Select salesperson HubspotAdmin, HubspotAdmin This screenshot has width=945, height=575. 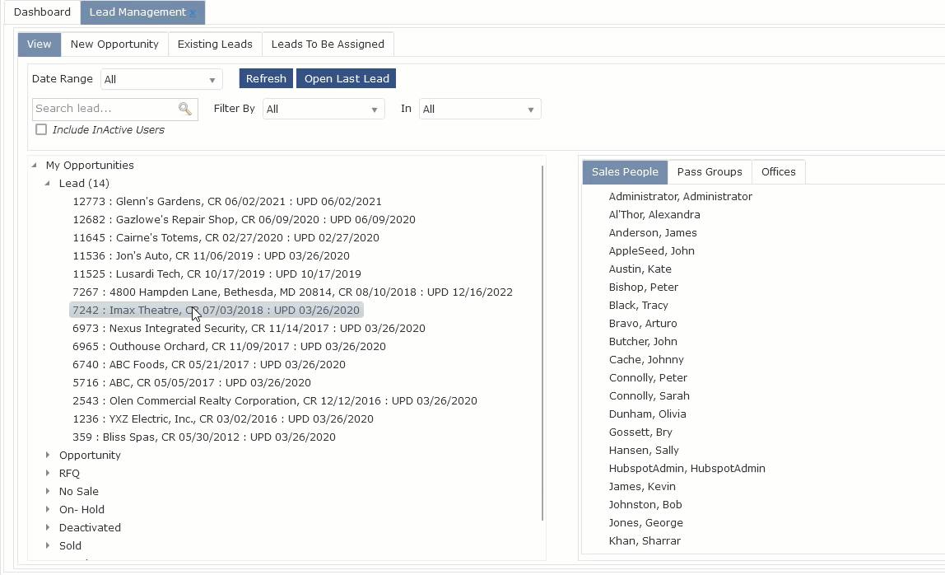[x=687, y=468]
